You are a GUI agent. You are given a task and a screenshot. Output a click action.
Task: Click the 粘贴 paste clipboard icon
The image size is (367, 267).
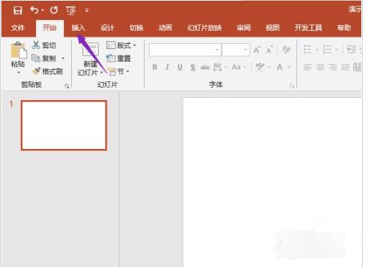[x=19, y=50]
